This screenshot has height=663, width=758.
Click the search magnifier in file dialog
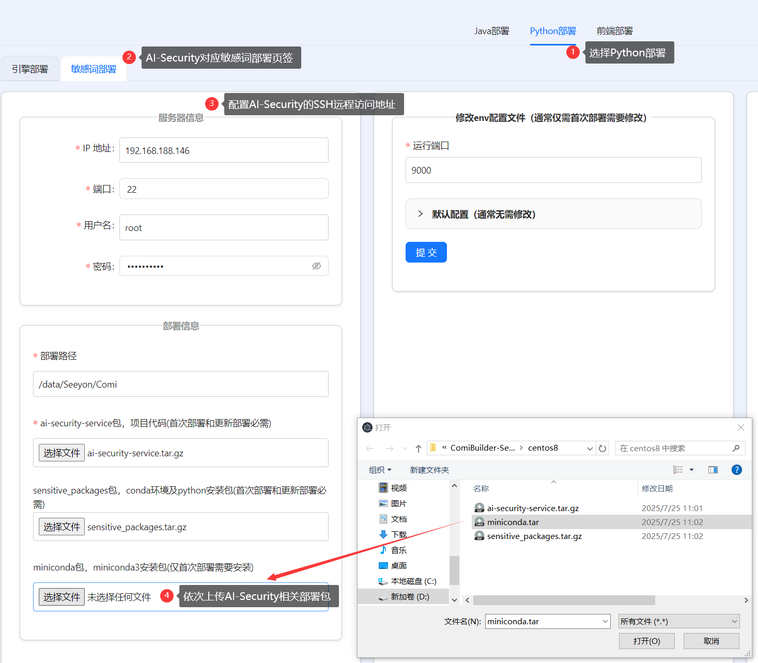point(736,449)
